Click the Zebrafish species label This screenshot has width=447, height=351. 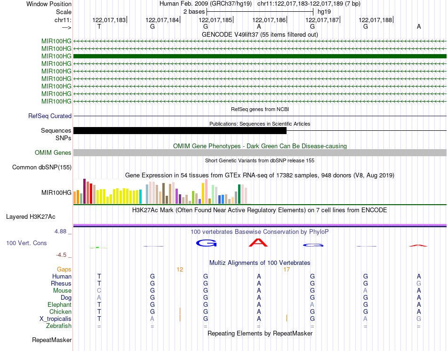click(x=59, y=326)
